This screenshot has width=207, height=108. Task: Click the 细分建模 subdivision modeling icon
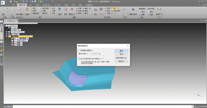[19, 11]
